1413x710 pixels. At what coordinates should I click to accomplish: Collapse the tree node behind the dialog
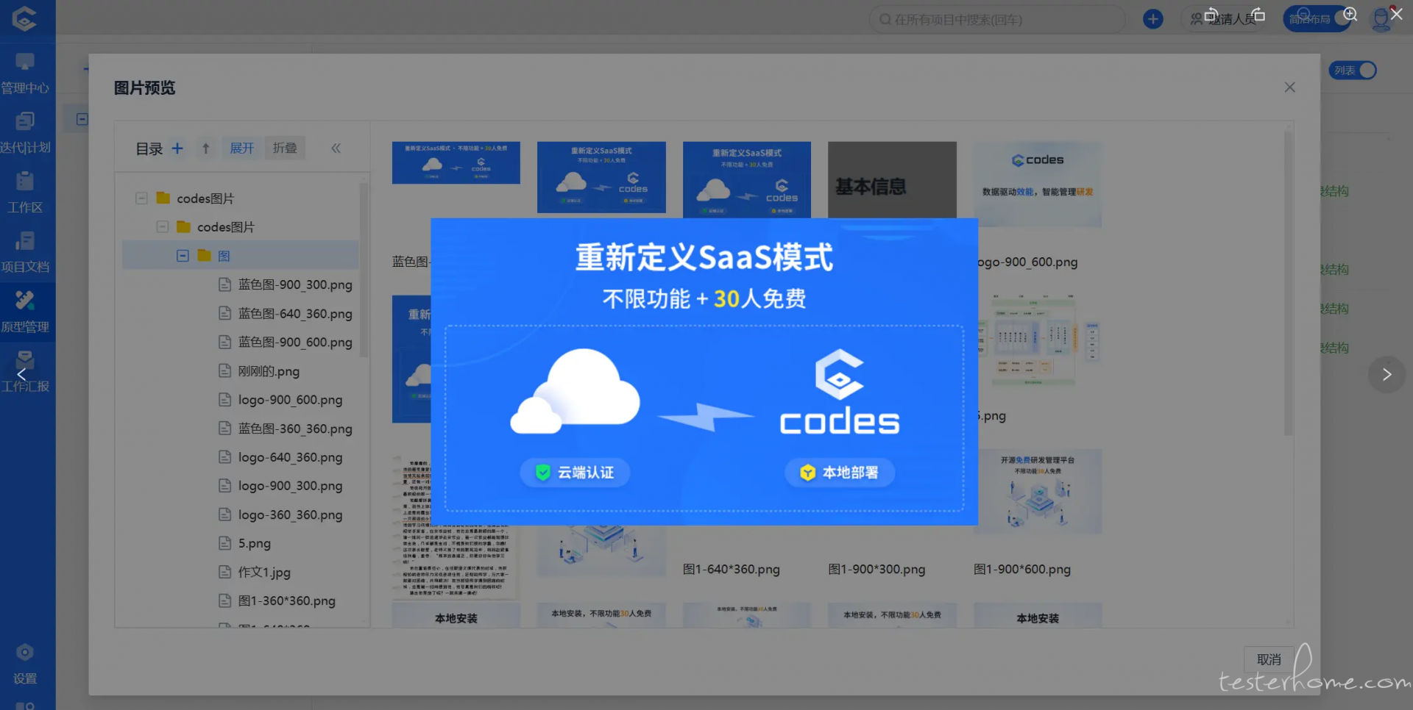[82, 119]
